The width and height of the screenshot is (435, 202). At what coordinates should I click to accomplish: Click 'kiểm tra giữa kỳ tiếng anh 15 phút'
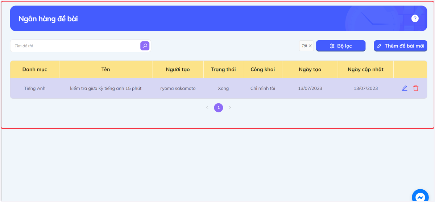coord(106,88)
